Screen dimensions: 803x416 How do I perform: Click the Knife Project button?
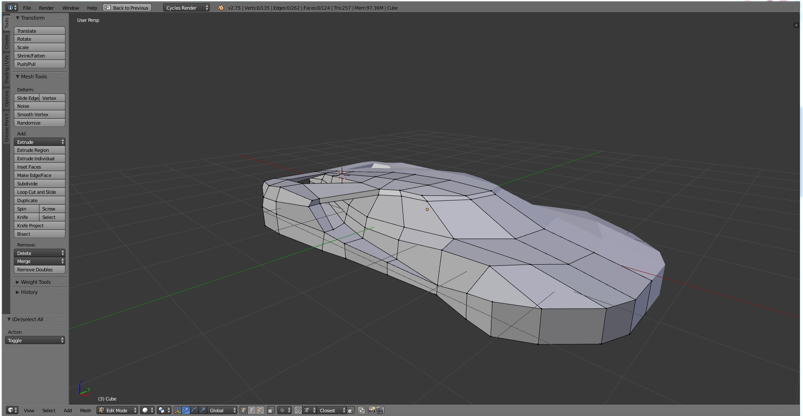pyautogui.click(x=39, y=226)
